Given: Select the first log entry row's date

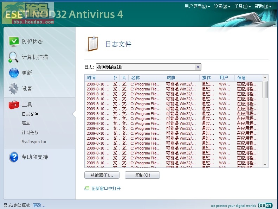Looking at the screenshot, I should pyautogui.click(x=98, y=84).
